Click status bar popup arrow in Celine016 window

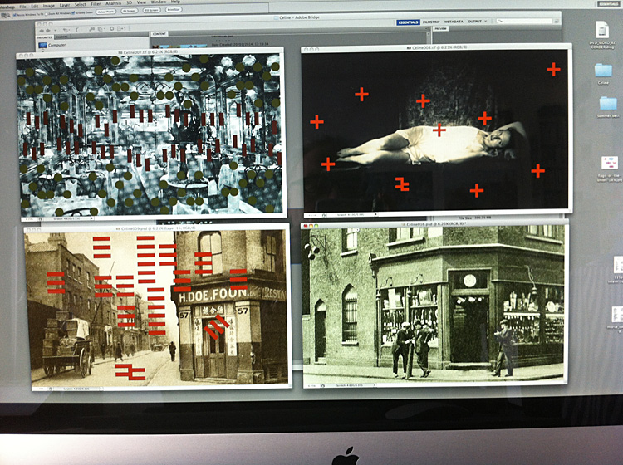tap(375, 384)
